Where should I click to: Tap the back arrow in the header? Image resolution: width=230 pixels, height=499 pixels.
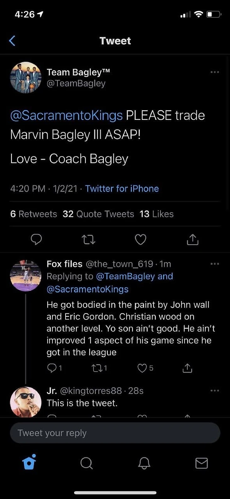(12, 41)
